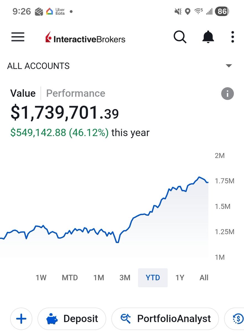
Task: Select the 1W time range
Action: click(41, 277)
